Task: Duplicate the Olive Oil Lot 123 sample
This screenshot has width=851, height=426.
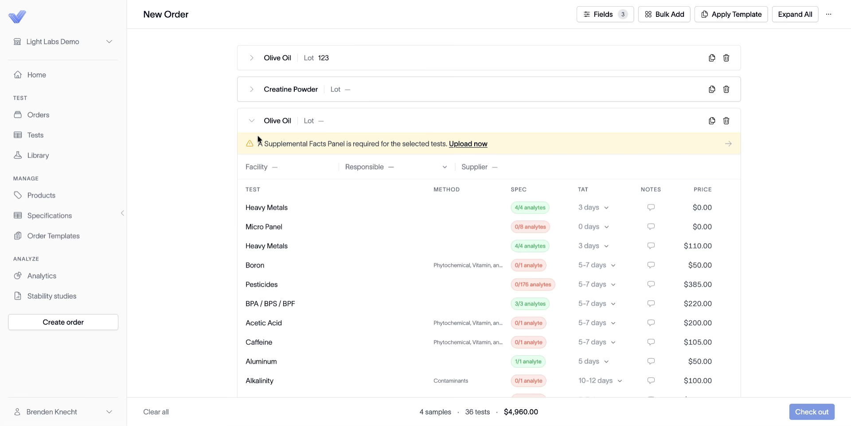Action: pos(712,58)
